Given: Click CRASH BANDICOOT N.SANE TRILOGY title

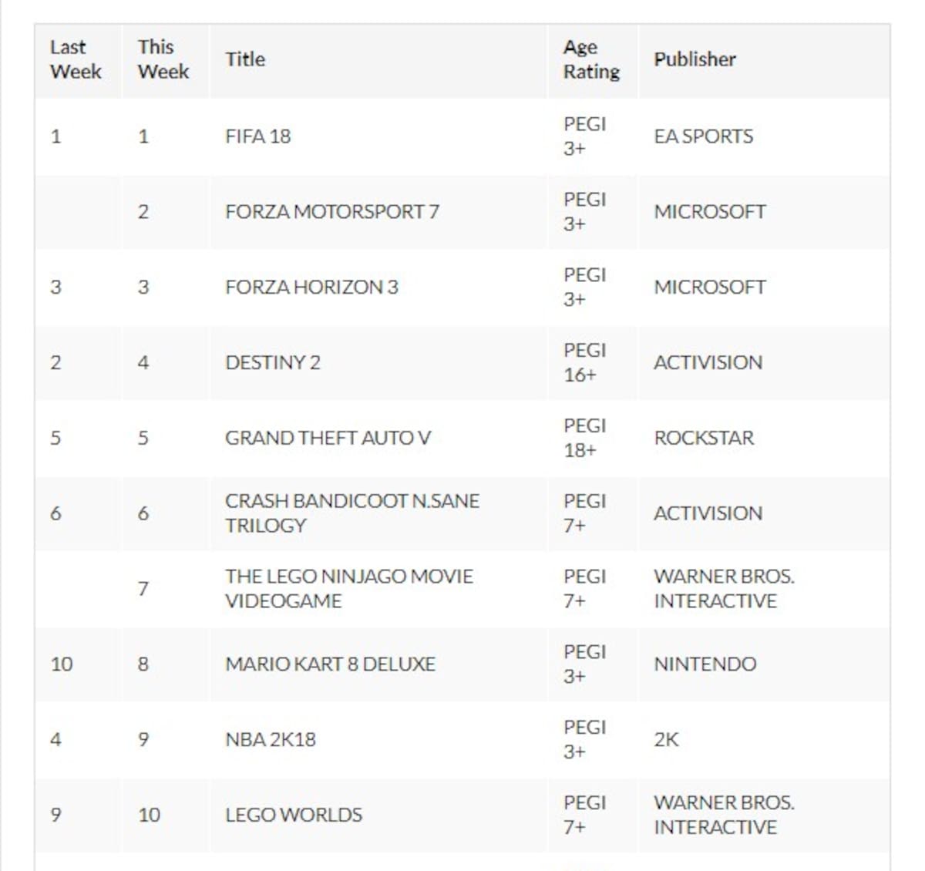Looking at the screenshot, I should click(x=352, y=513).
